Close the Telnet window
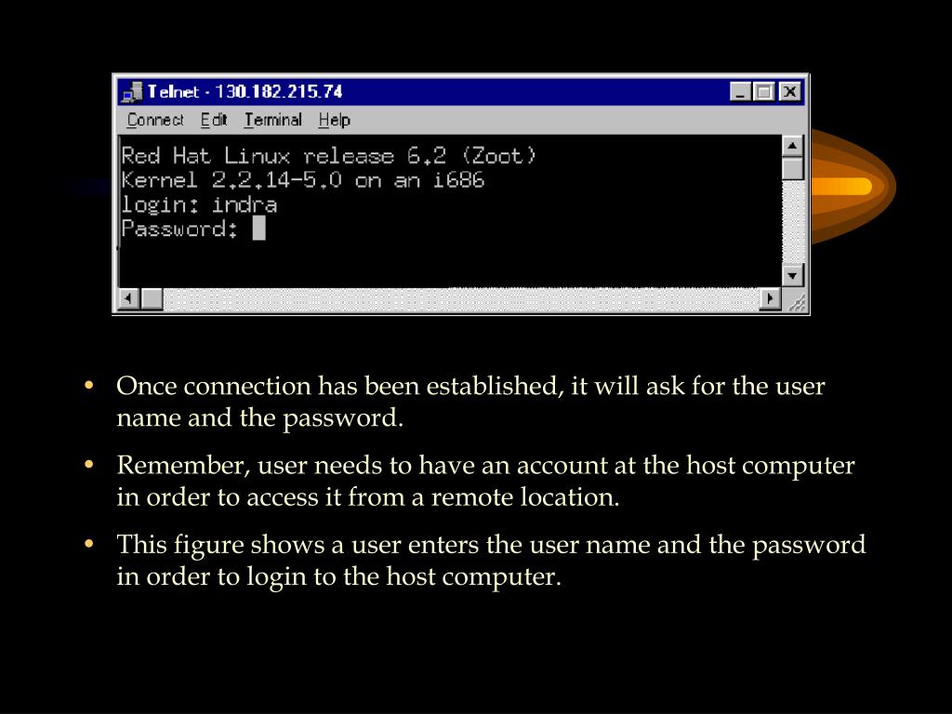 point(789,92)
